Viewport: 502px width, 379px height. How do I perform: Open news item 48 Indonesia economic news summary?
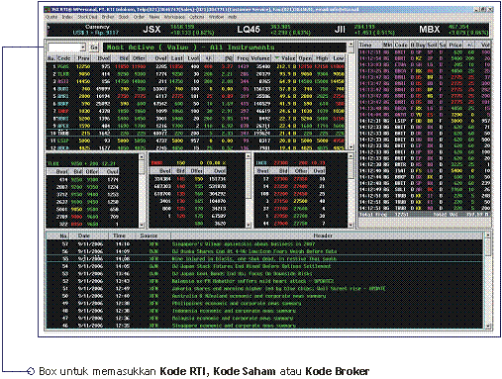point(264,311)
